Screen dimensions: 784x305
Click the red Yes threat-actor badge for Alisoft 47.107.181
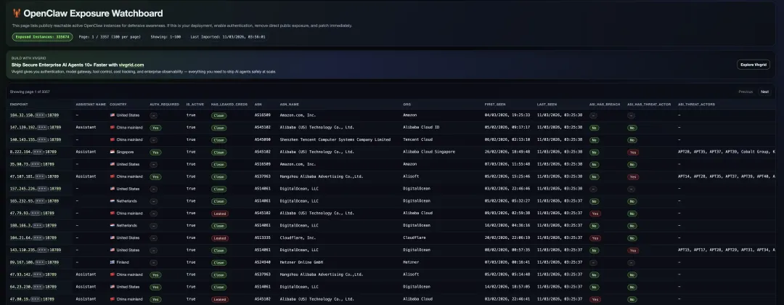click(x=633, y=177)
